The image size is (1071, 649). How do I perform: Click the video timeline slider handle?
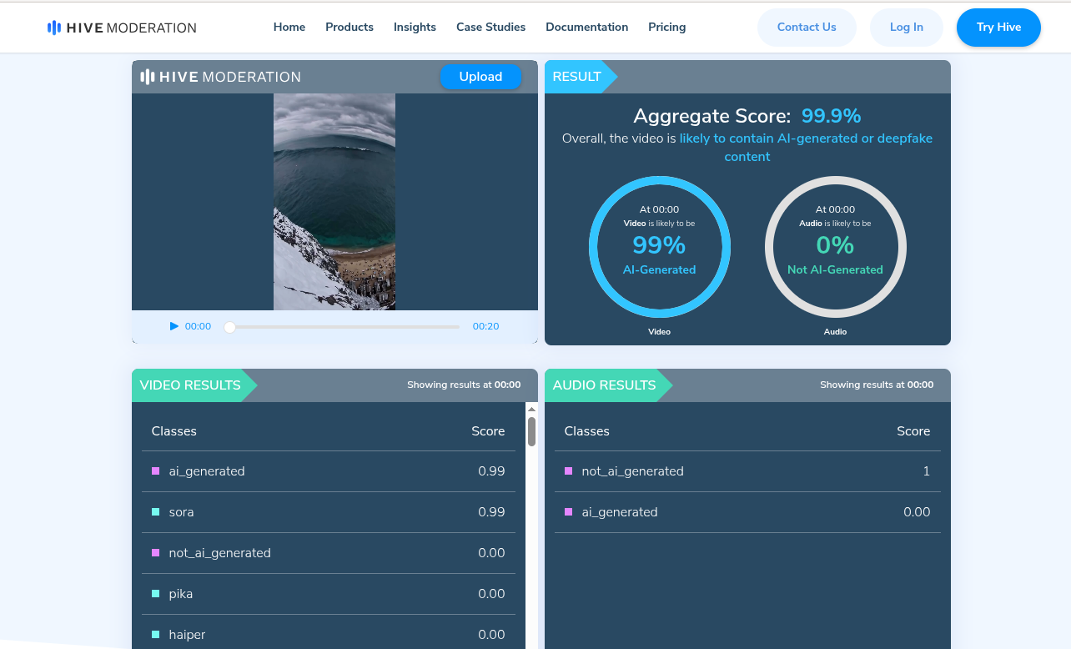tap(229, 327)
